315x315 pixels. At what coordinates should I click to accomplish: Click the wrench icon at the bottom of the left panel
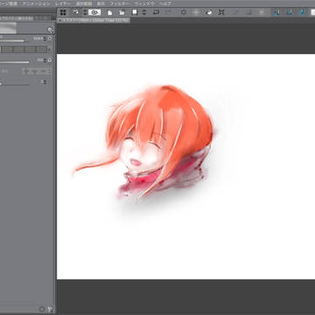(x=50, y=309)
